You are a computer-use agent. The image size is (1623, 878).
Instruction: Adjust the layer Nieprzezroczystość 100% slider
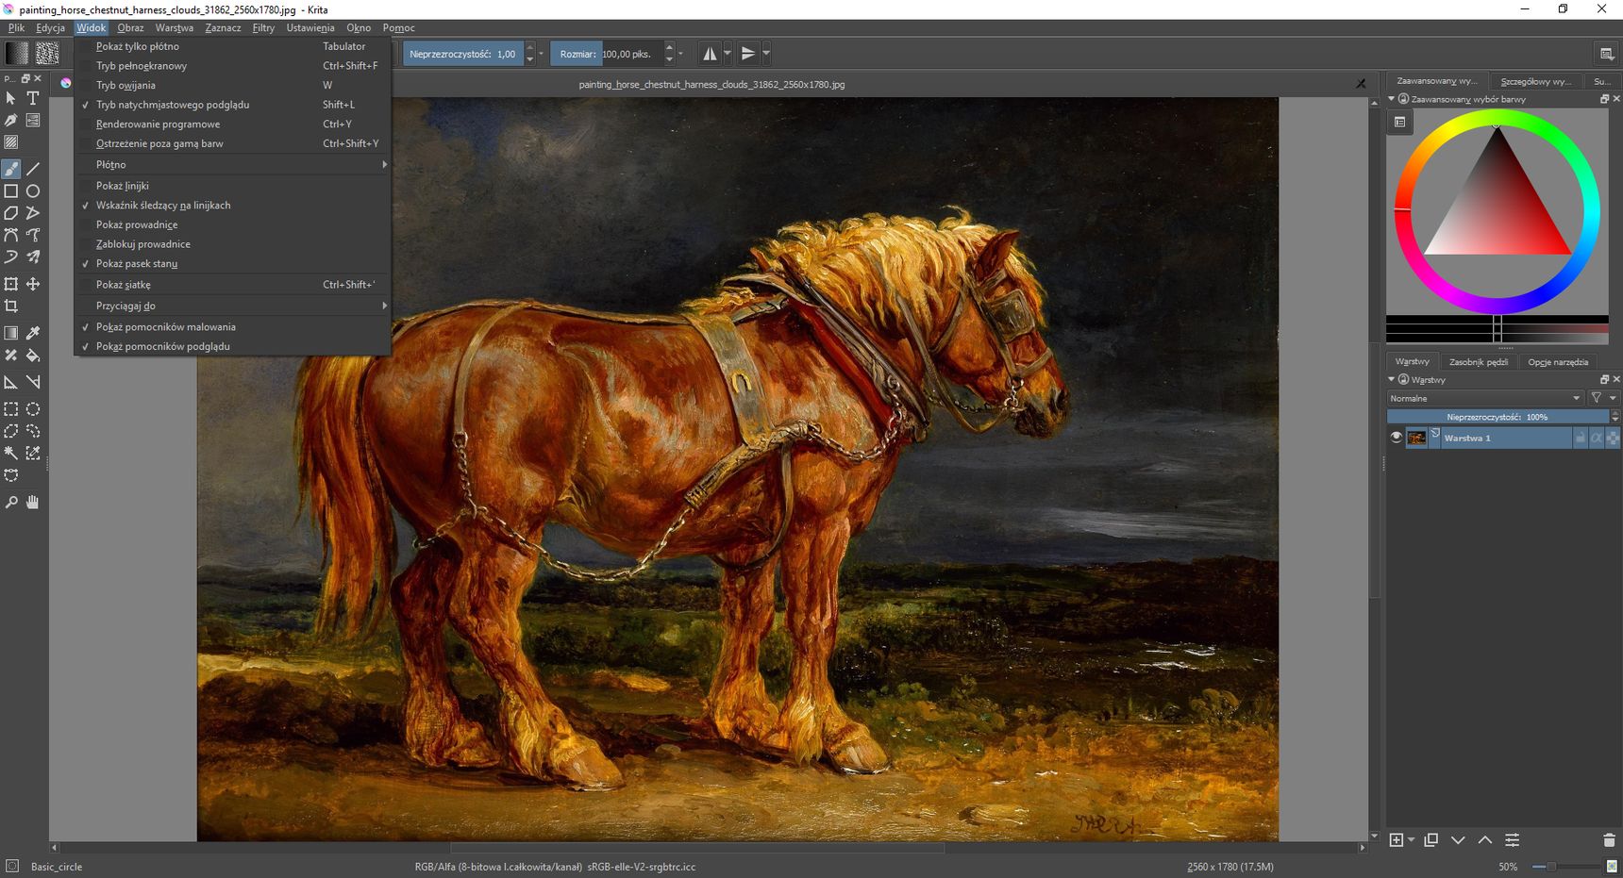[1498, 417]
